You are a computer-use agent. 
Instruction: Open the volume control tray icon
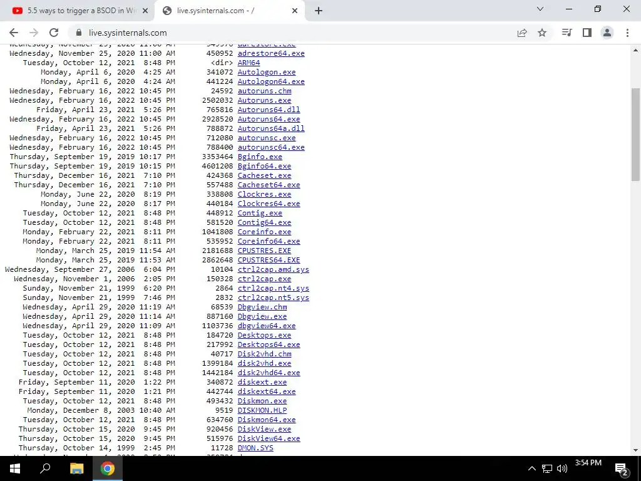[x=562, y=468]
